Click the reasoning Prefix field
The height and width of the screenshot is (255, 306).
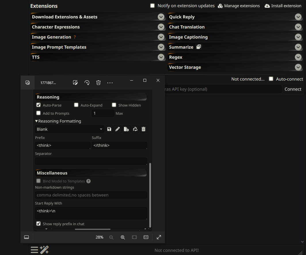tap(63, 145)
